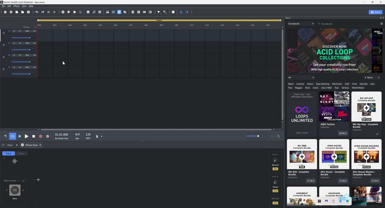Go to previous banner in Store carousel
This screenshot has width=385, height=208.
tap(290, 50)
